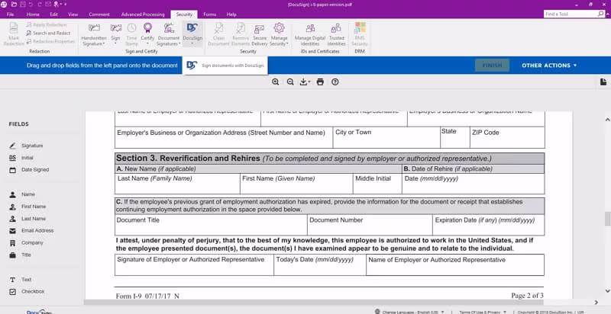Select the Initial field
The width and height of the screenshot is (611, 314).
point(21,158)
